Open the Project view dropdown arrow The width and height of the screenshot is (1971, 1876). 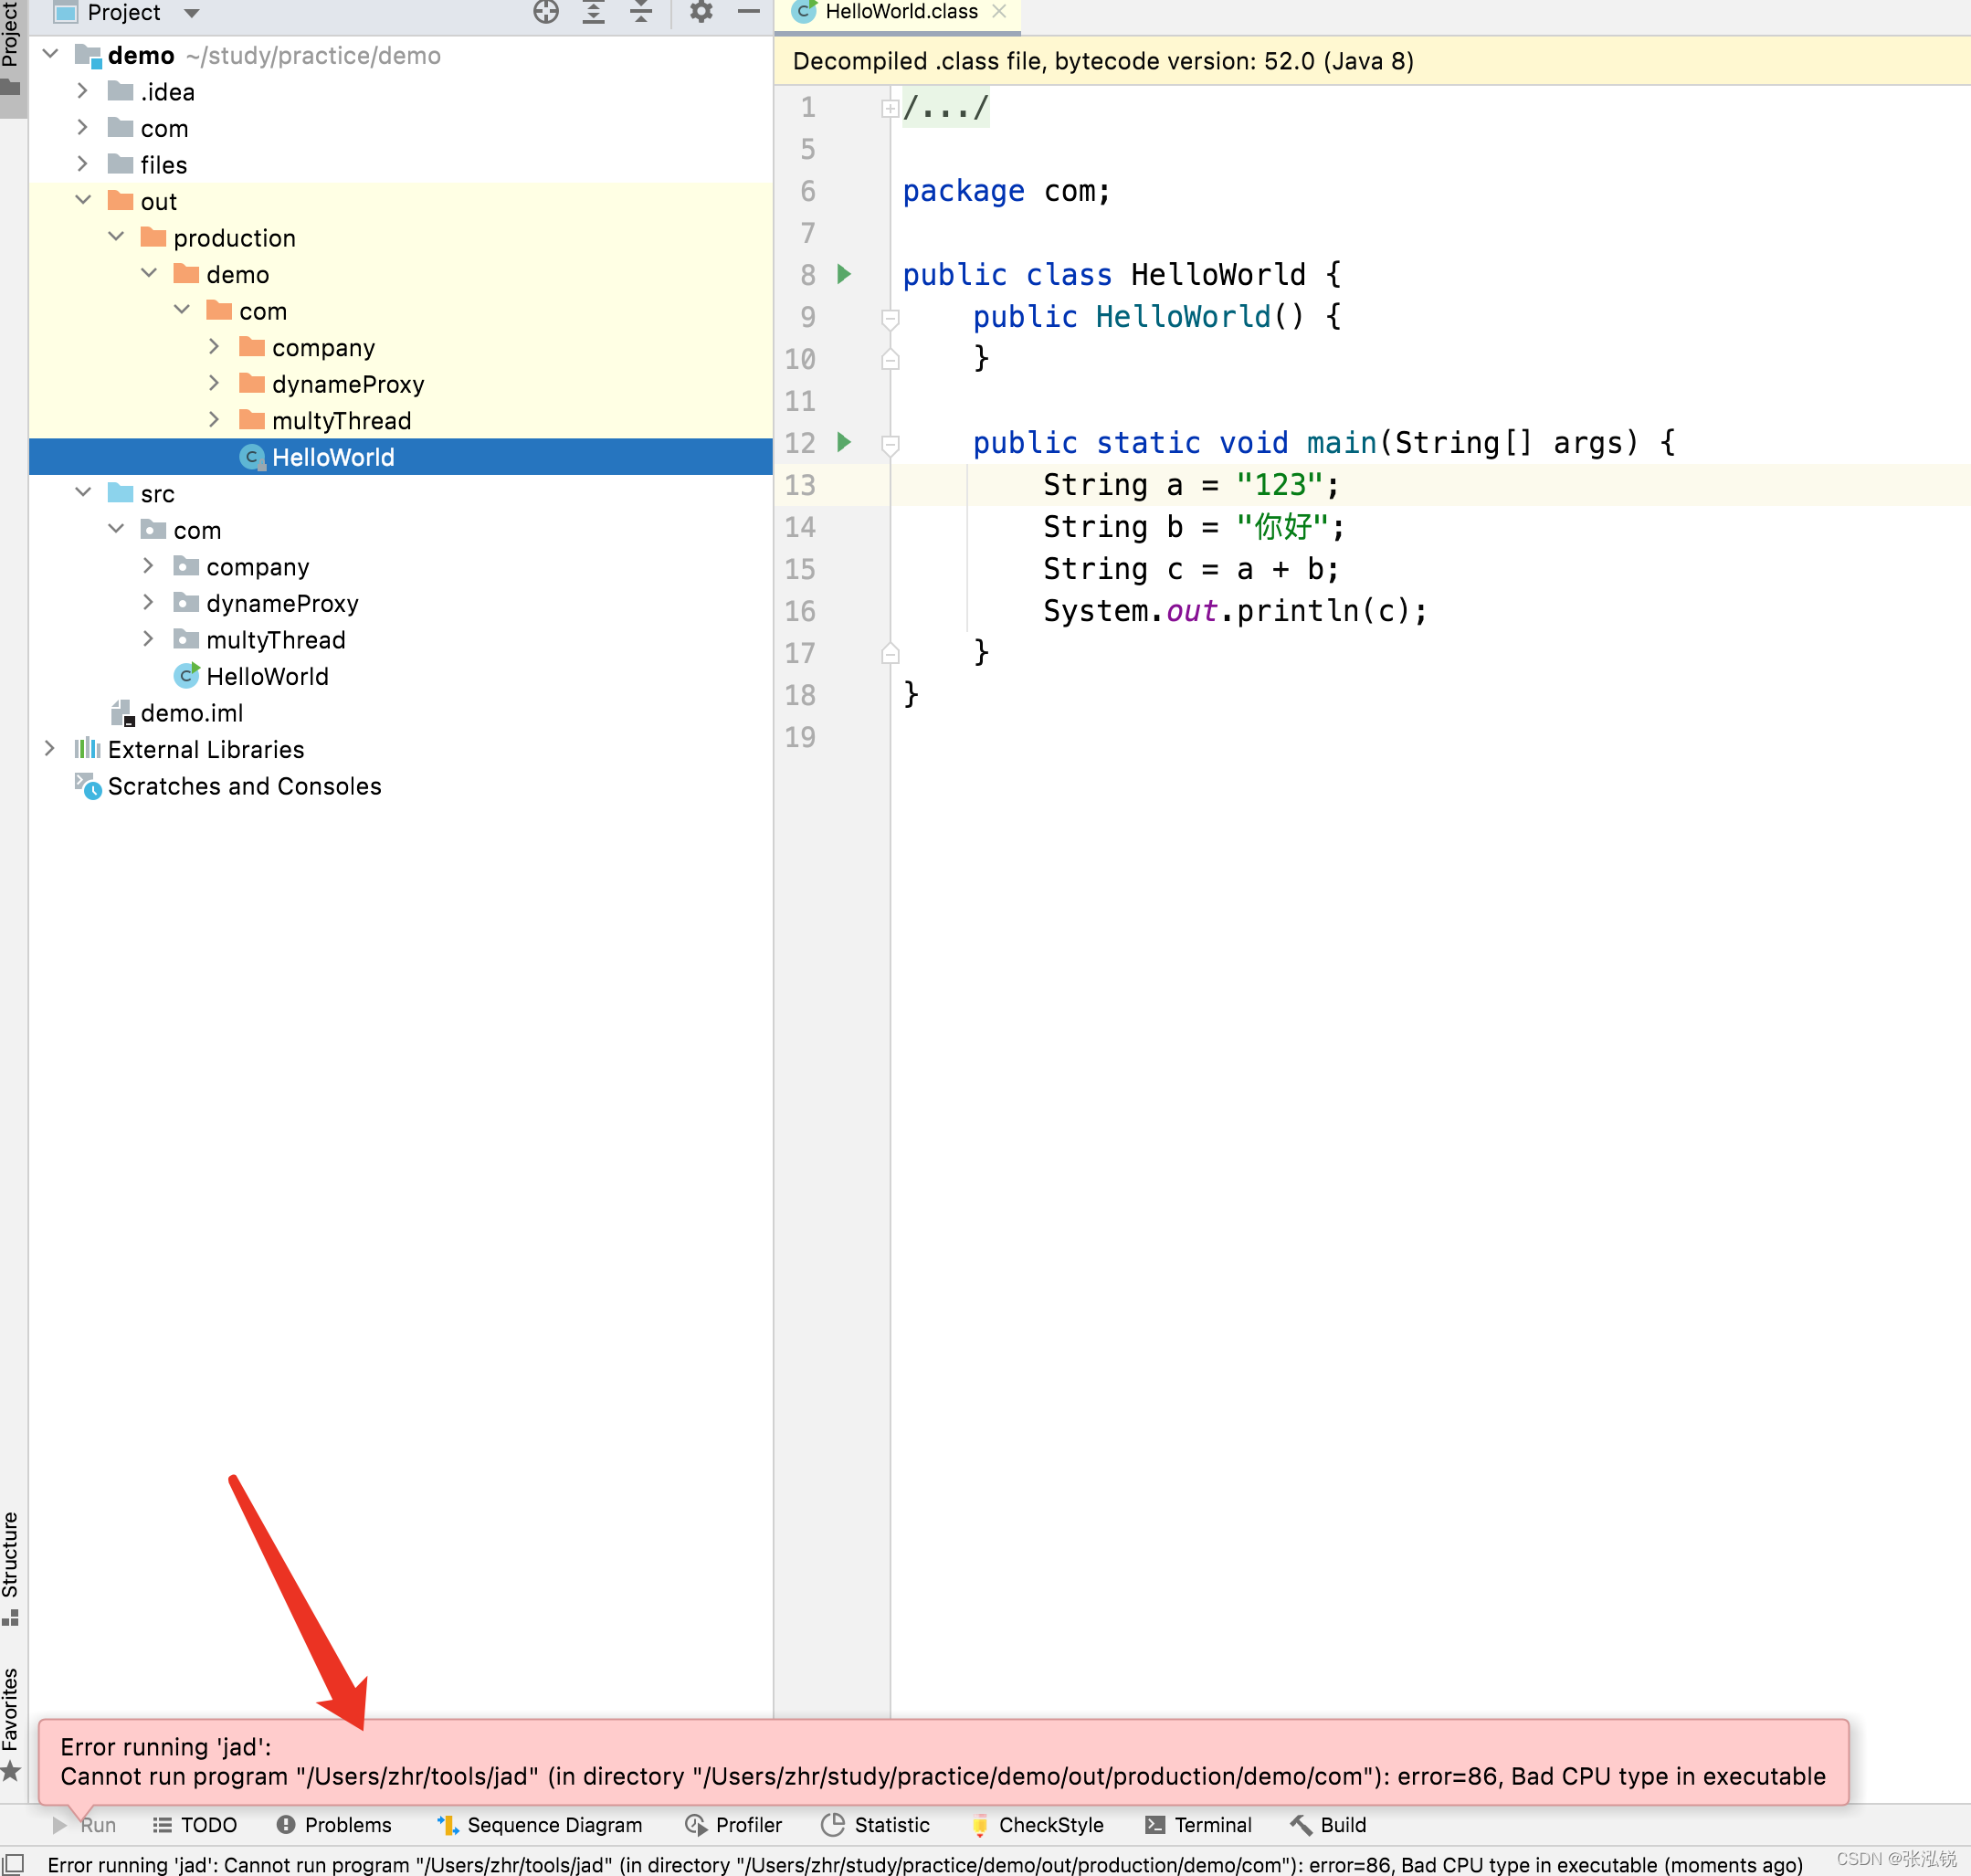(x=192, y=13)
